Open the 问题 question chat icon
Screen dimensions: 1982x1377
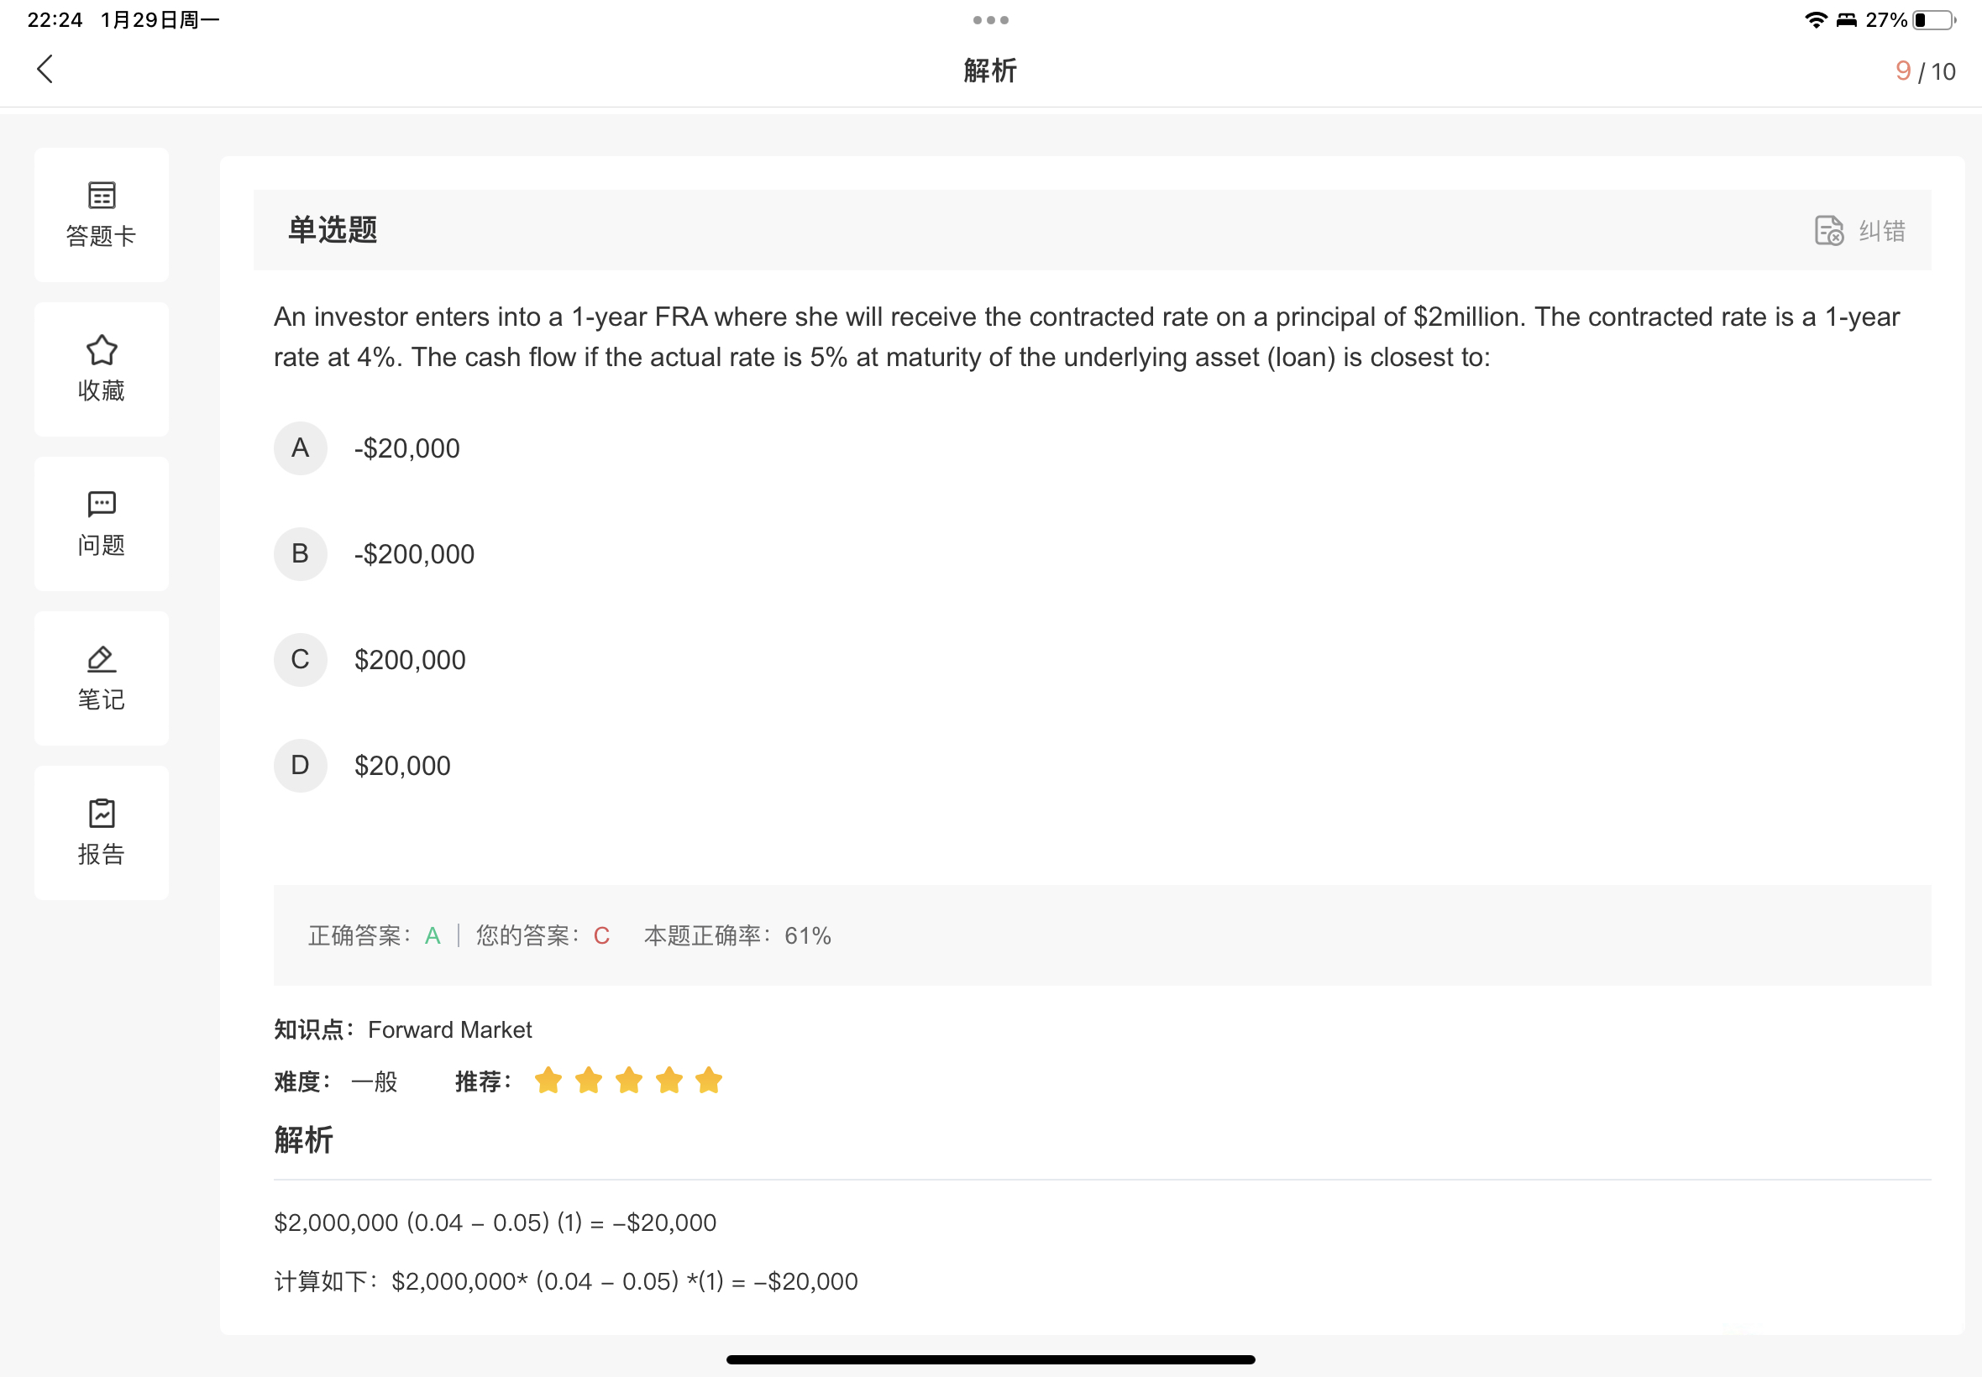pos(101,523)
